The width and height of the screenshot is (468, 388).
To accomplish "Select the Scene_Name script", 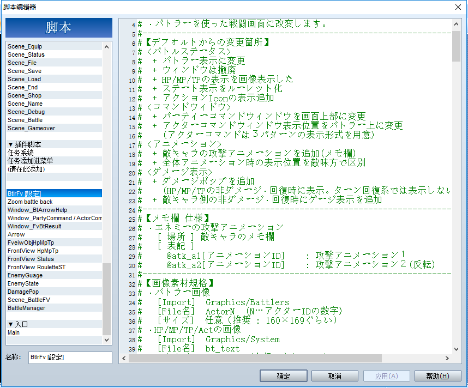I will [x=55, y=104].
